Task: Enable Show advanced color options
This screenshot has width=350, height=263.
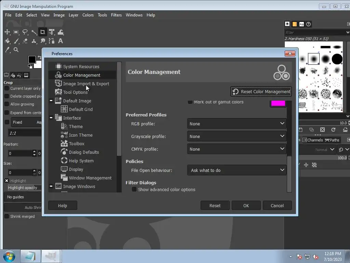Action: [x=134, y=189]
